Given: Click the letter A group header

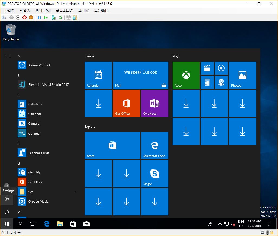Looking at the screenshot, I should [x=19, y=56].
